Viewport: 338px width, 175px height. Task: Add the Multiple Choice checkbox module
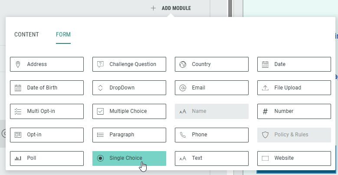(x=129, y=111)
